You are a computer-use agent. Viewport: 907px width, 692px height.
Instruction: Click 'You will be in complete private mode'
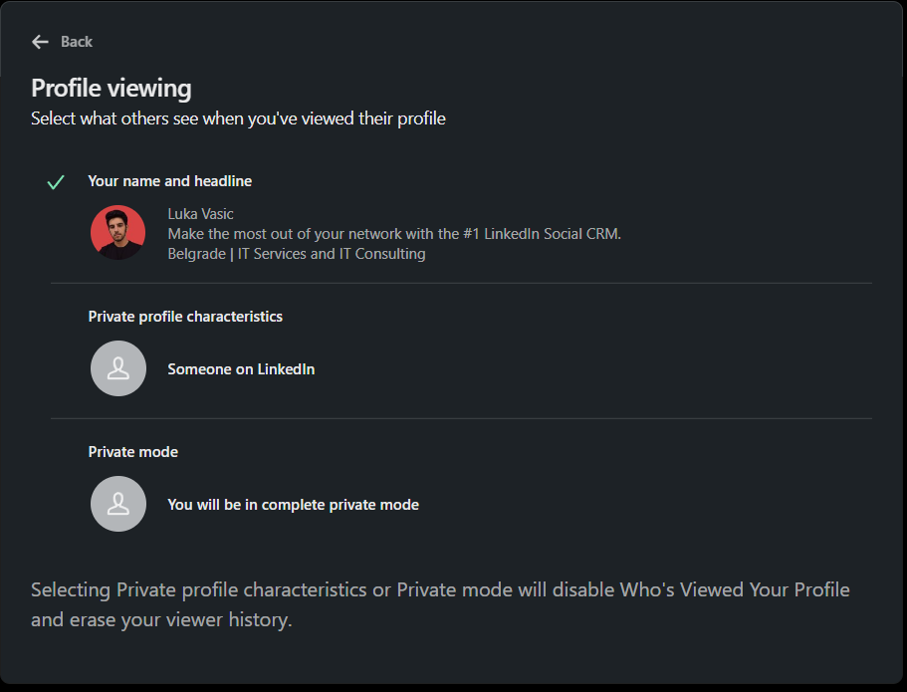[293, 505]
